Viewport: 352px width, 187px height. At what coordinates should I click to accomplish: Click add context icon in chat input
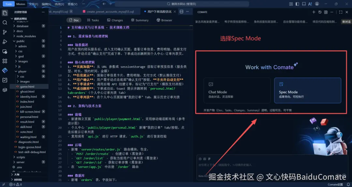[x=200, y=159]
